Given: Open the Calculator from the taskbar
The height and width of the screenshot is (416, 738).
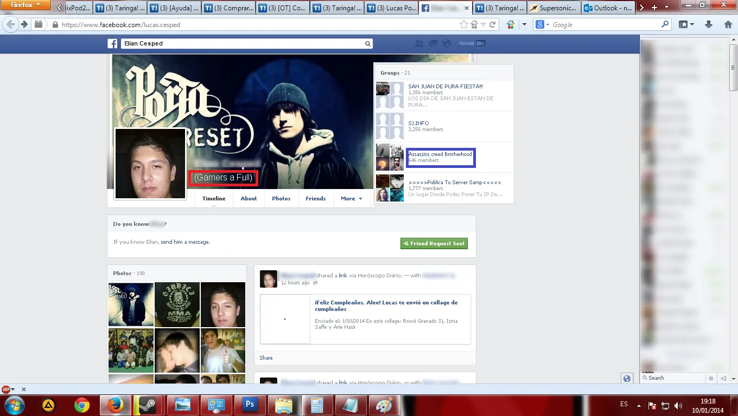Looking at the screenshot, I should coord(317,405).
